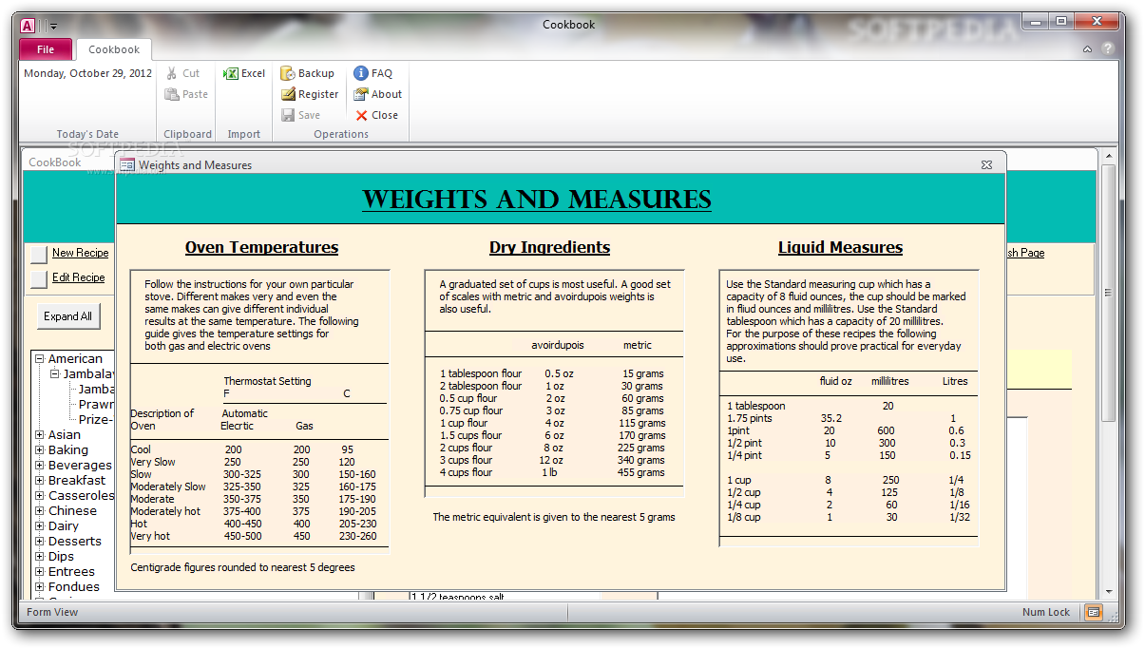Viewport: 1145px width, 649px height.
Task: Open the Edit Recipe link
Action: click(78, 277)
